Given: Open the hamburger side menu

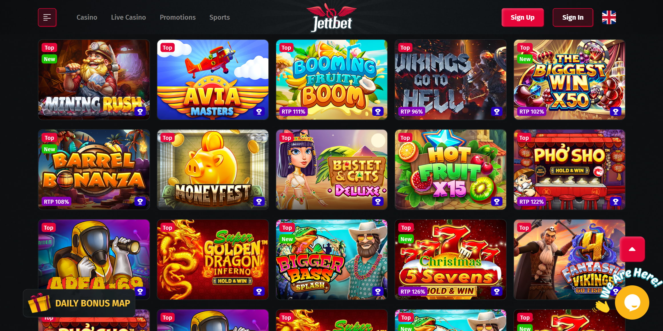Looking at the screenshot, I should [x=47, y=17].
